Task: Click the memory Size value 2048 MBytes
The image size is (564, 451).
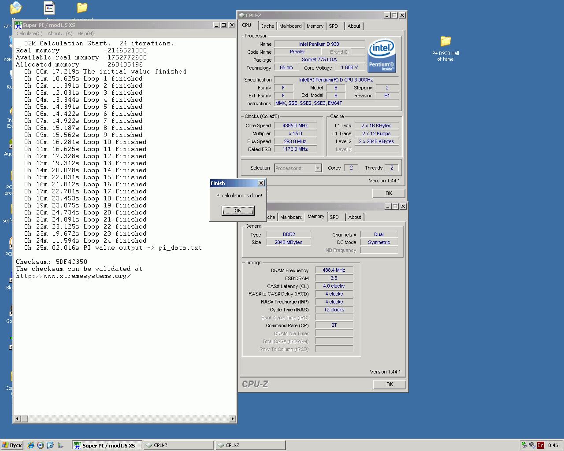Action: (x=289, y=242)
